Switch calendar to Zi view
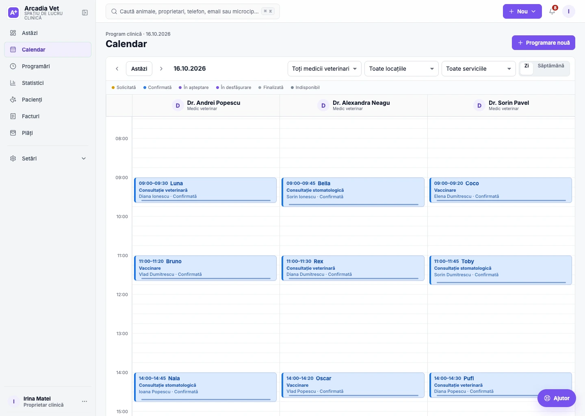This screenshot has height=416, width=585. (x=526, y=68)
